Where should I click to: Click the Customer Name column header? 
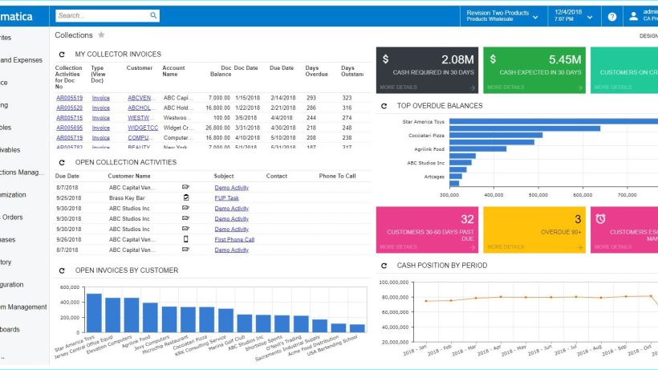129,177
